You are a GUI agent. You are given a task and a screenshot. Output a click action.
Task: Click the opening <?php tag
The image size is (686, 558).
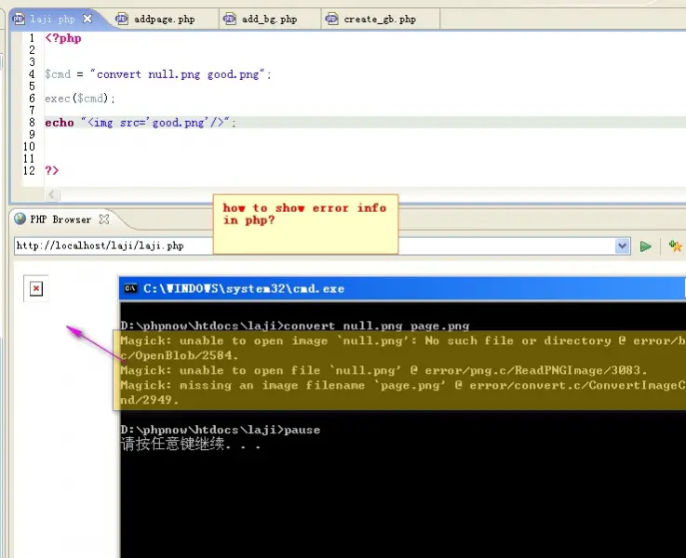63,38
